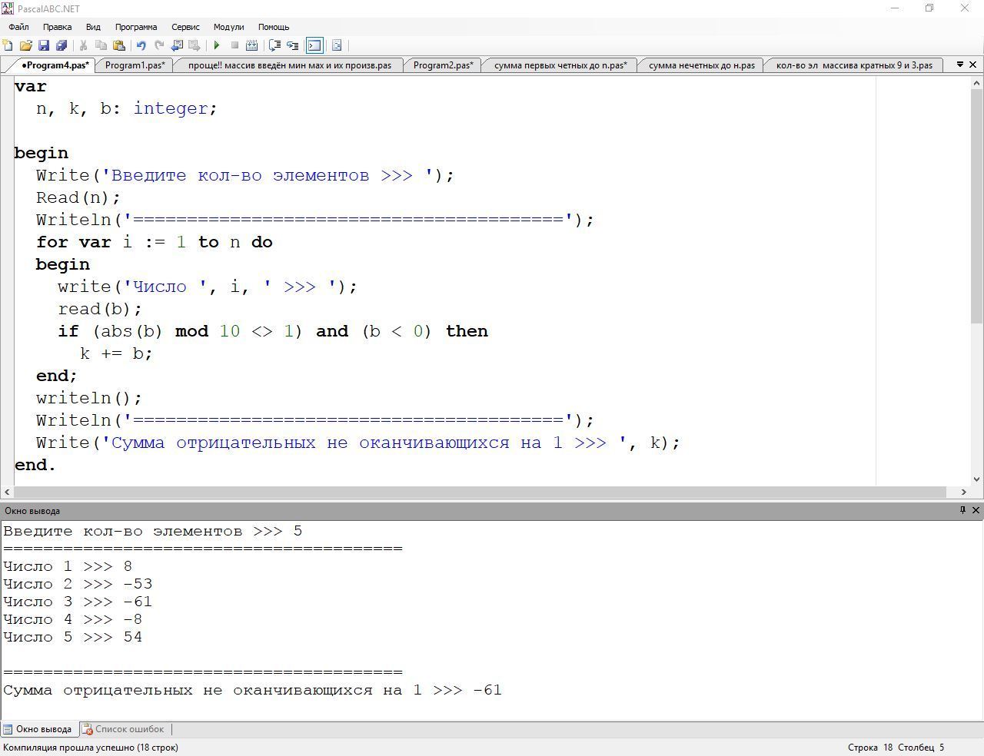This screenshot has width=984, height=756.
Task: Save the current file with the floppy icon
Action: [44, 45]
